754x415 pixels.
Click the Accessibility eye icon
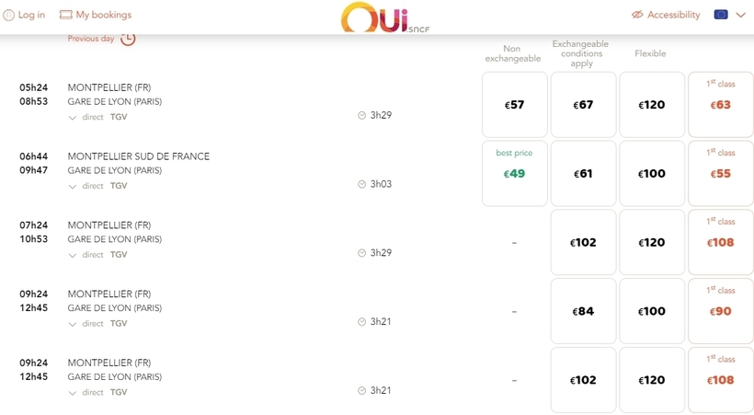(x=637, y=15)
